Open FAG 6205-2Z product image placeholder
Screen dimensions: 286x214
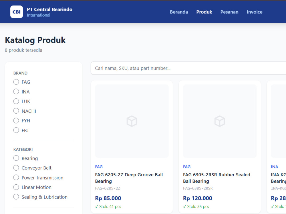tap(132, 121)
